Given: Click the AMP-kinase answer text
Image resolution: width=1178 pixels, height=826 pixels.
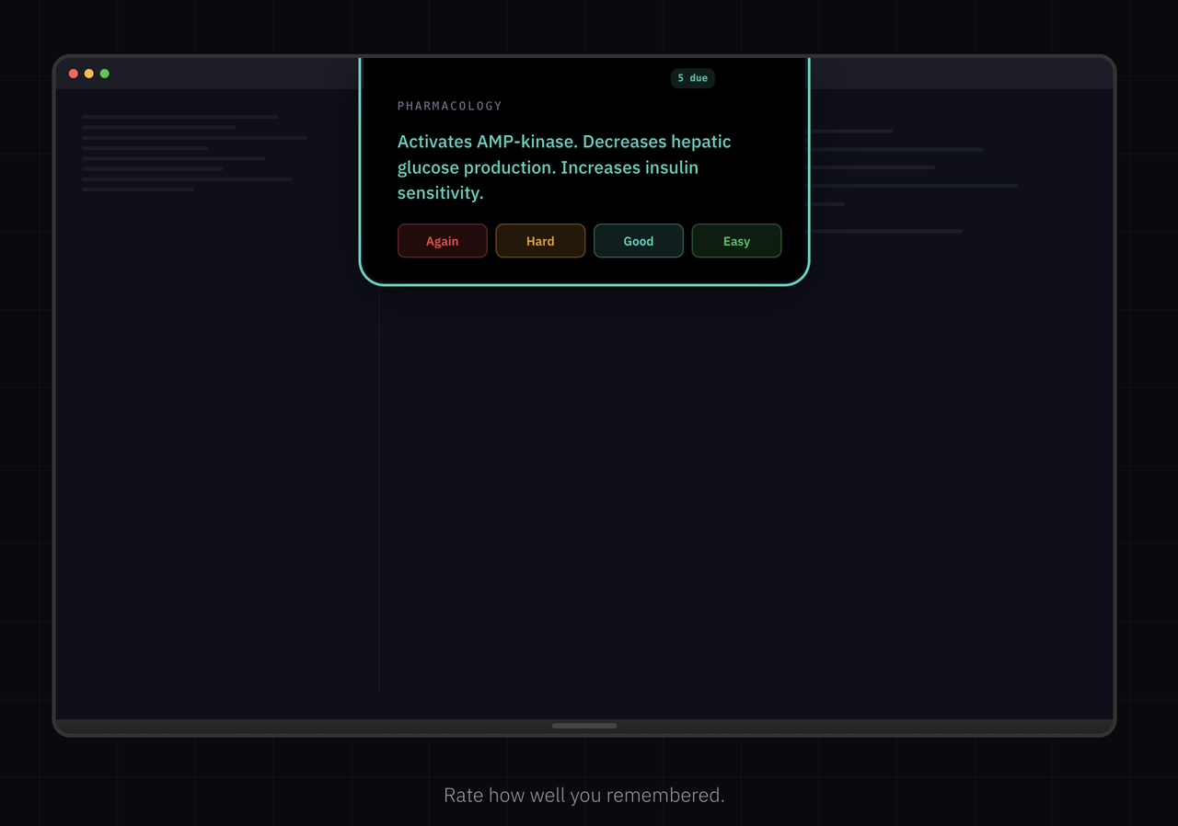Looking at the screenshot, I should [563, 167].
